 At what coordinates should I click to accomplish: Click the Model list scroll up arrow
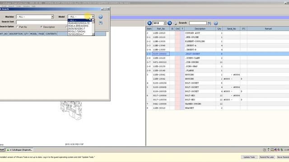[x=93, y=20]
